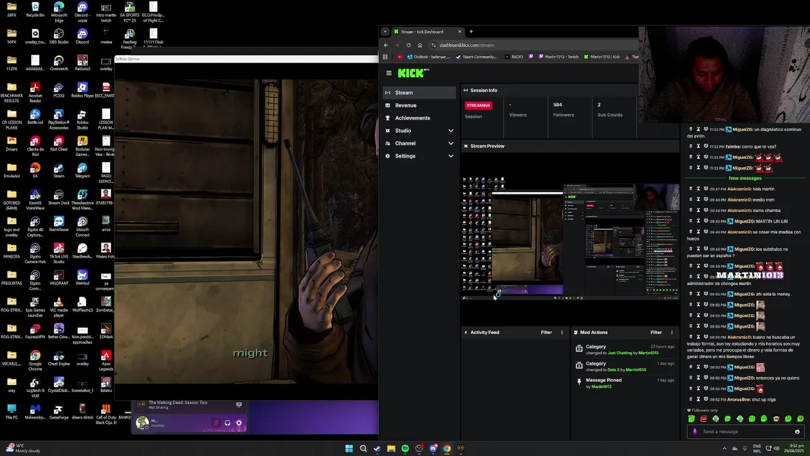810x456 pixels.
Task: Open Revenue in Kick sidebar
Action: pos(418,105)
